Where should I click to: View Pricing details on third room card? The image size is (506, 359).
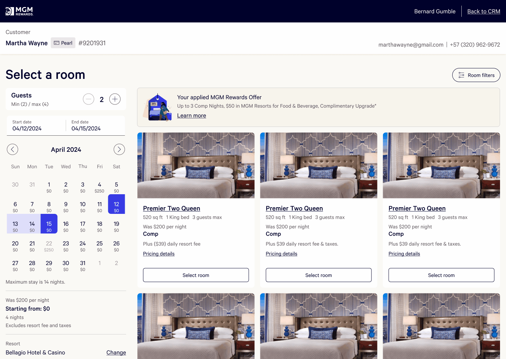pyautogui.click(x=404, y=254)
